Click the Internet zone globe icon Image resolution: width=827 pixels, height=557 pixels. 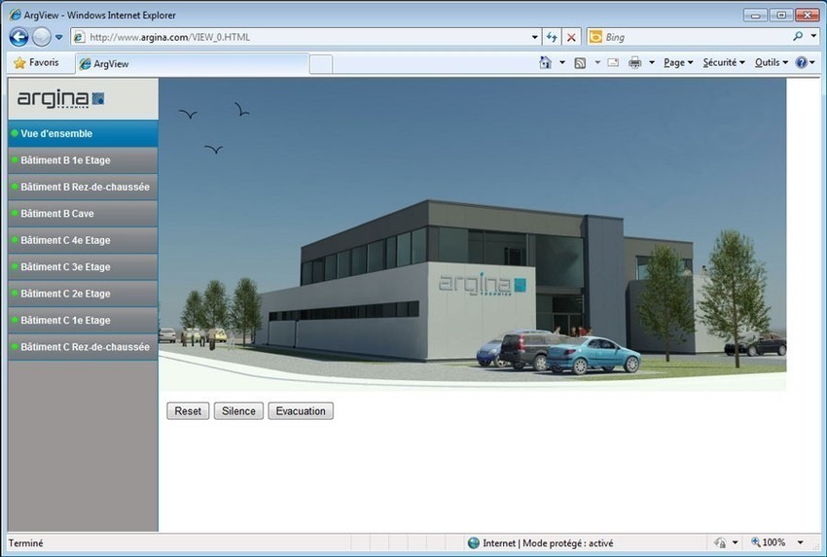click(x=474, y=542)
